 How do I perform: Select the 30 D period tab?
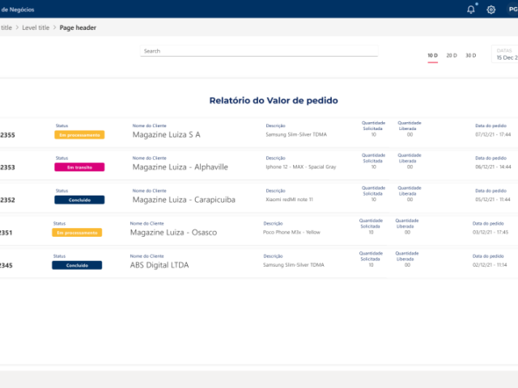tap(470, 56)
